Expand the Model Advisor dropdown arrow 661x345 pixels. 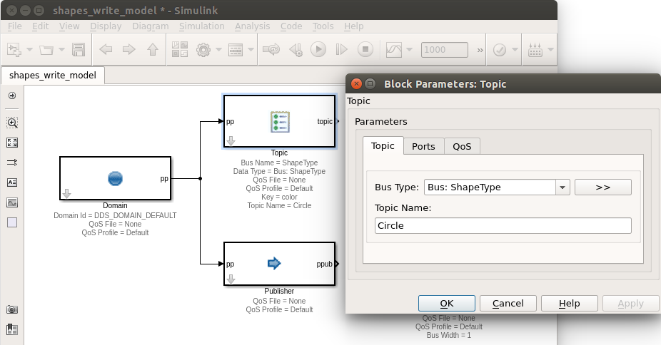[515, 50]
